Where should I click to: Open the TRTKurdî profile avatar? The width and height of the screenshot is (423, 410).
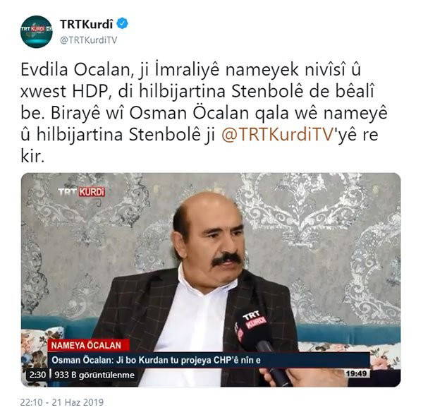click(36, 32)
